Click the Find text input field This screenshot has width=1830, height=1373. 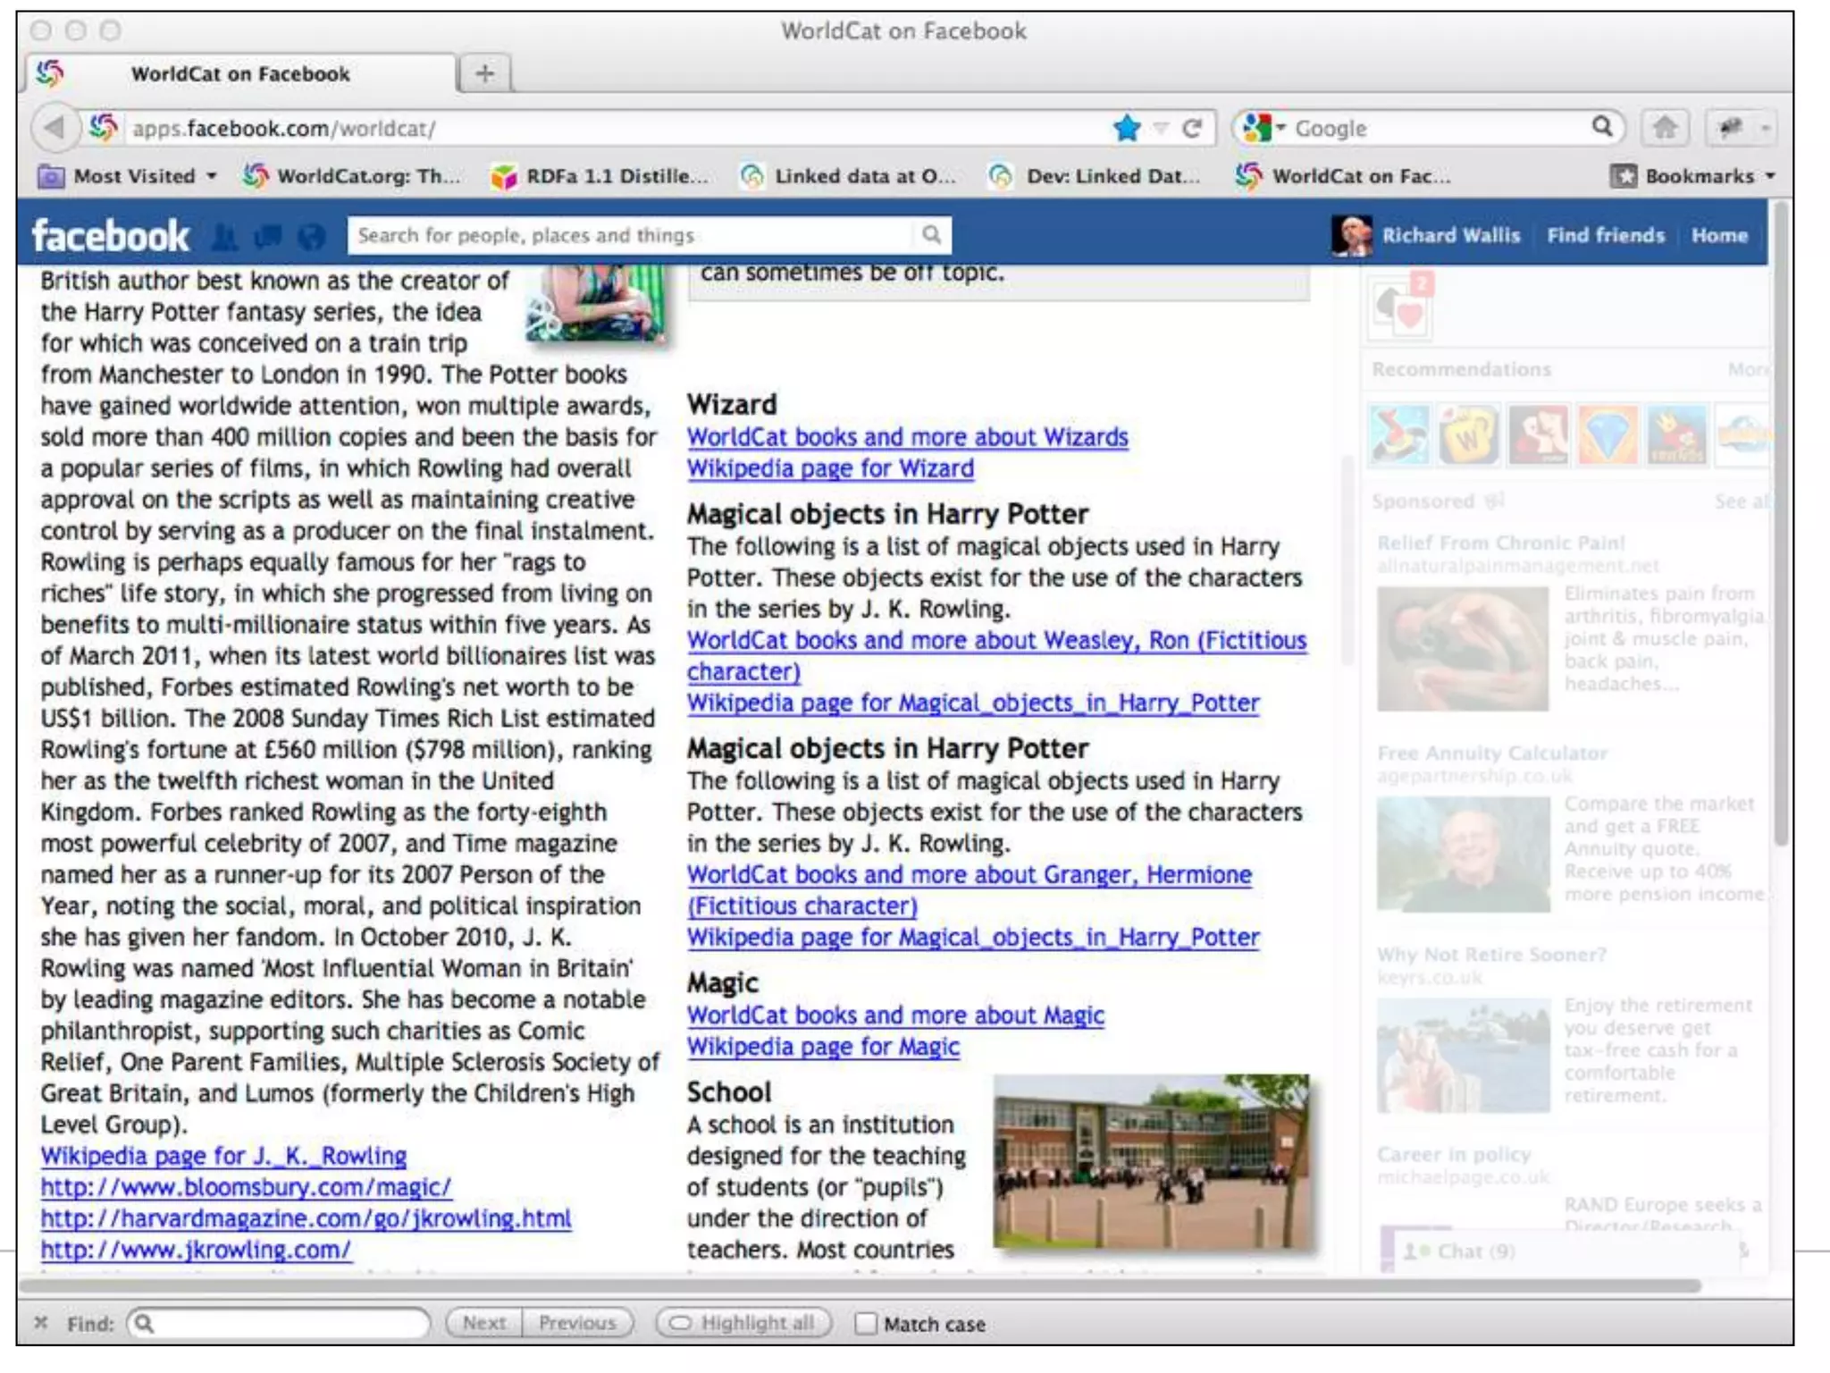pos(279,1323)
